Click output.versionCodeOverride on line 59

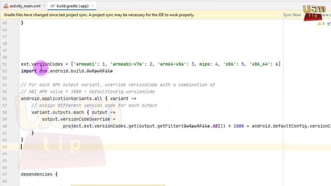(76, 119)
